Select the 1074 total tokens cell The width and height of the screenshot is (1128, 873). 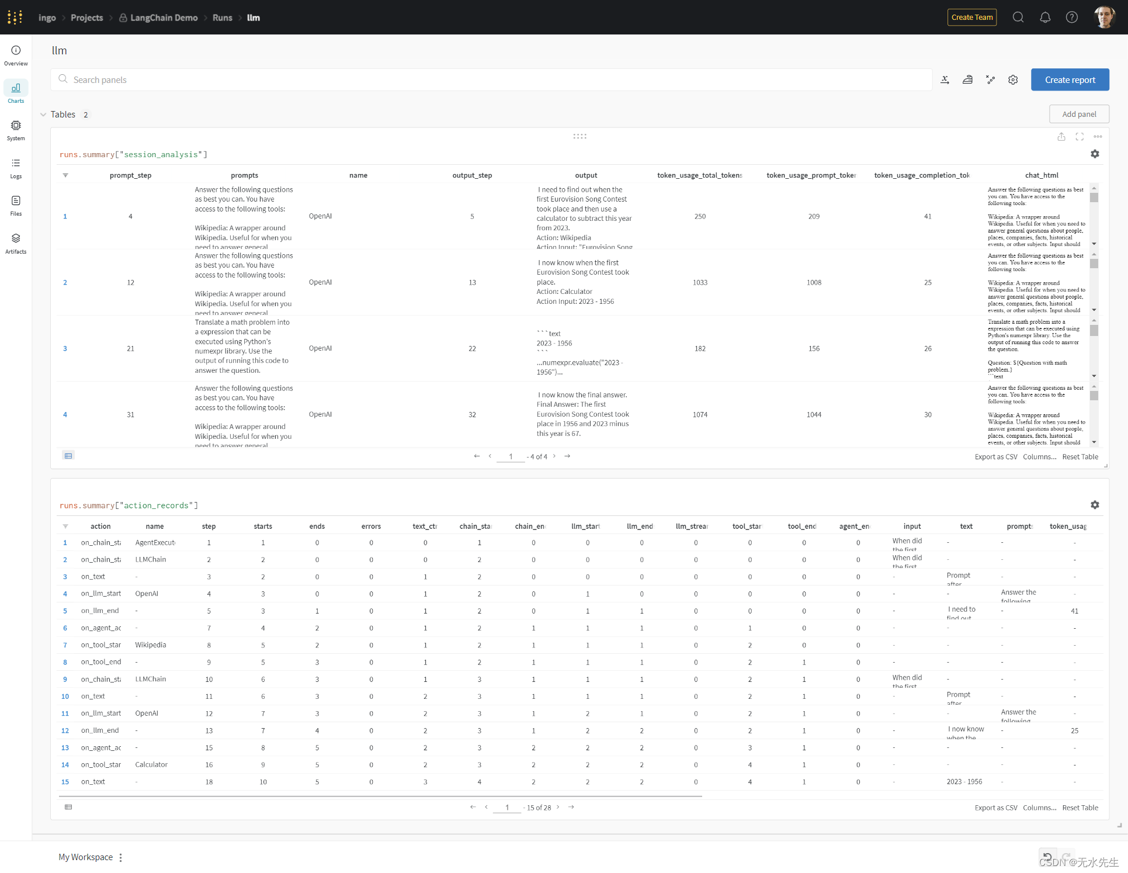(700, 414)
